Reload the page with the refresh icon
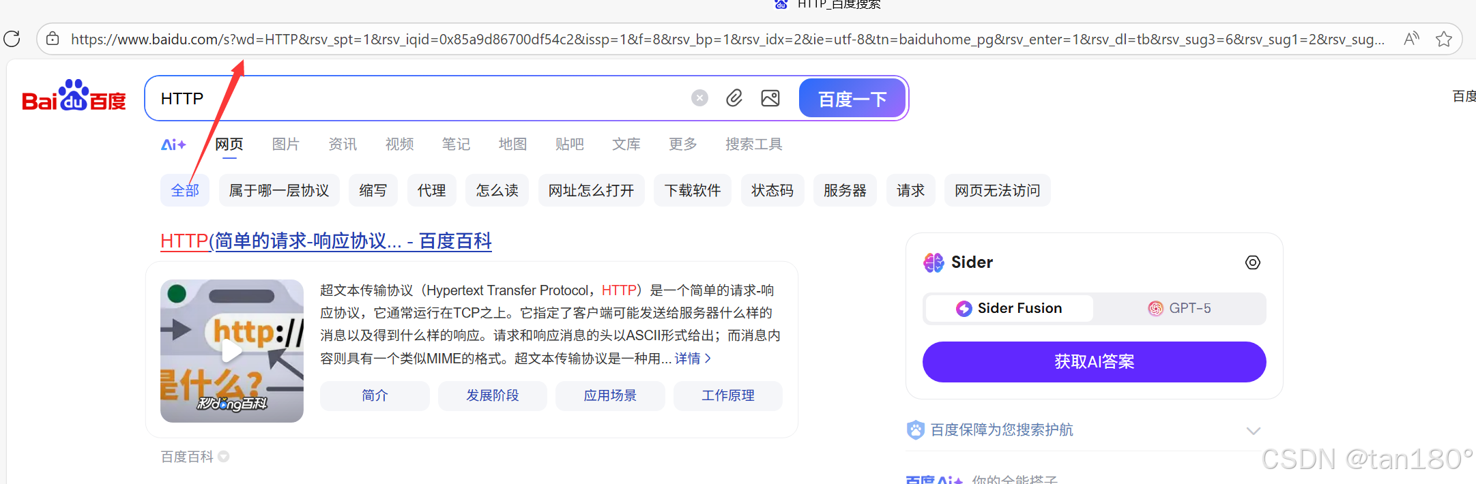 [12, 39]
